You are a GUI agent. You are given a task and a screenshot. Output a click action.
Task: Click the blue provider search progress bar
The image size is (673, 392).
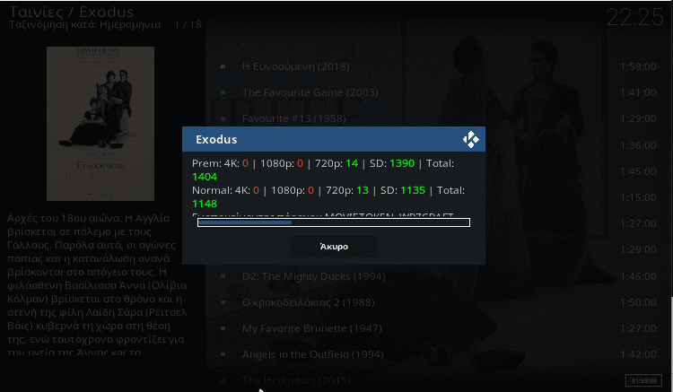[x=334, y=222]
